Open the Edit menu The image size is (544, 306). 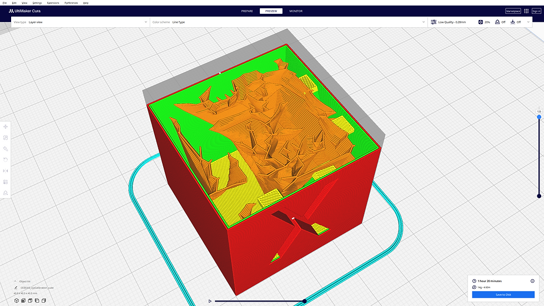14,3
